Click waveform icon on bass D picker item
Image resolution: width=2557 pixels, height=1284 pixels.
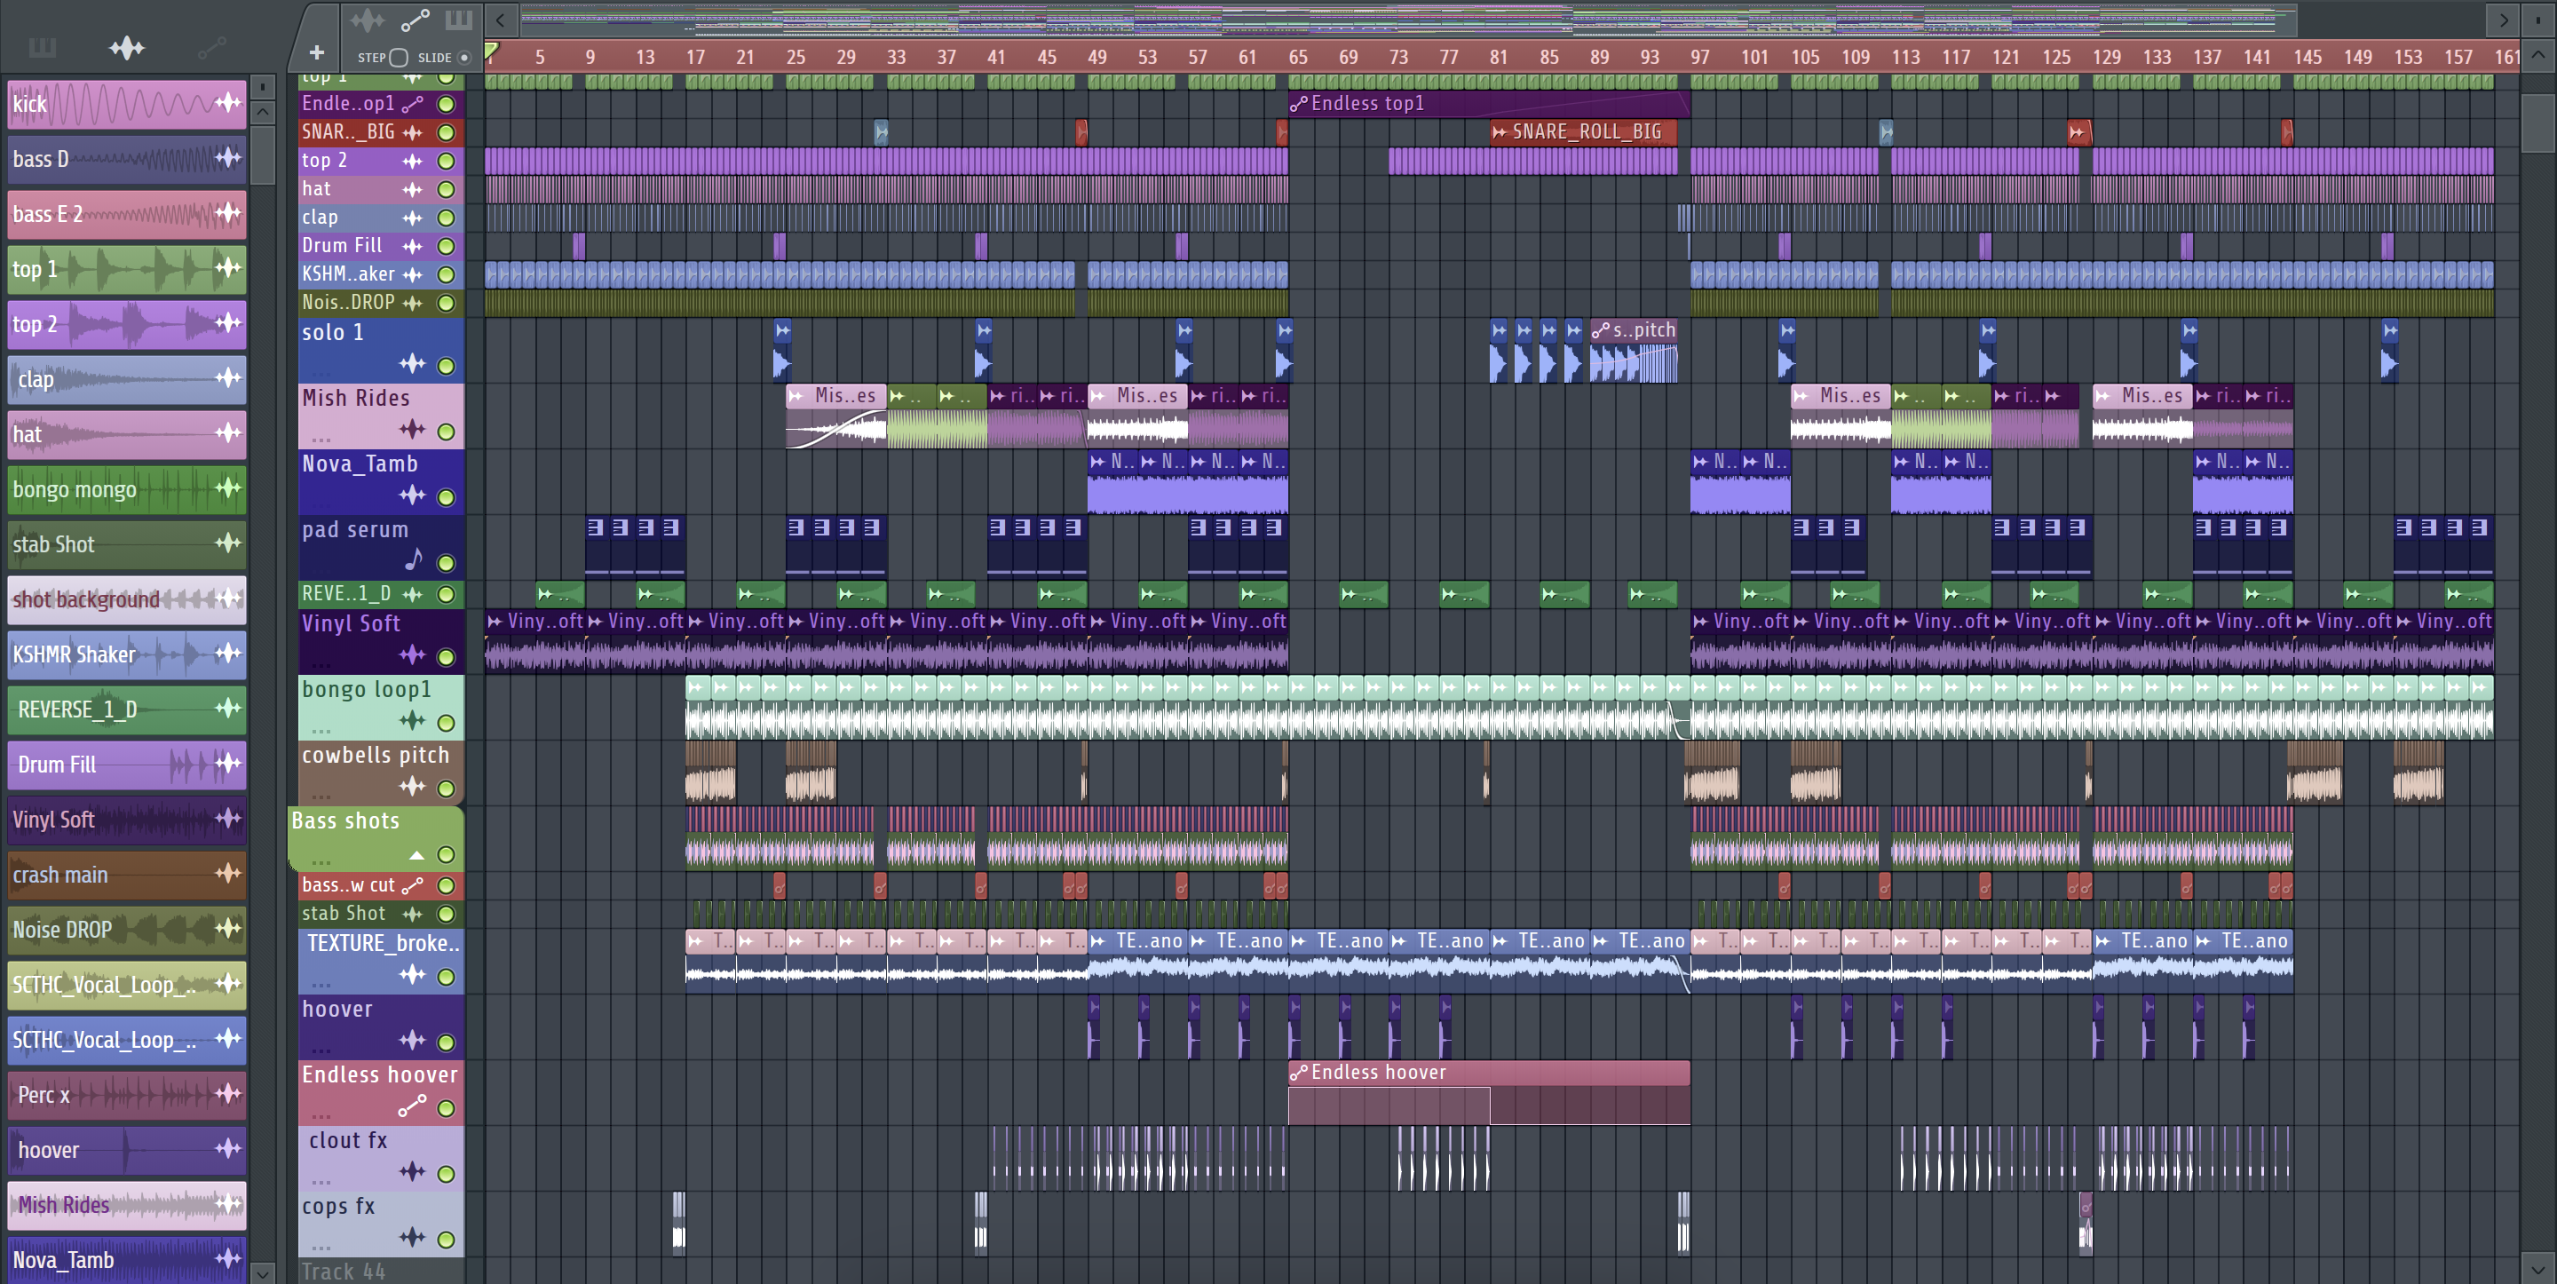(228, 157)
